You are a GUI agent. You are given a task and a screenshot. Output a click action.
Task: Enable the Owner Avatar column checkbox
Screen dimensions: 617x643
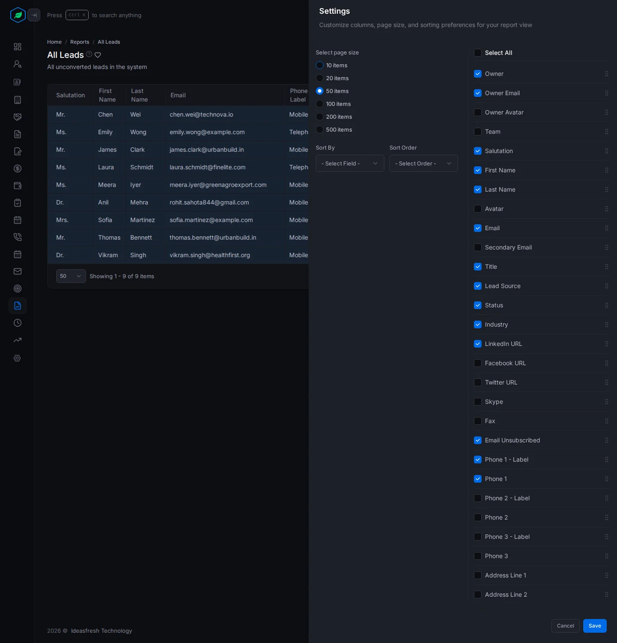478,112
